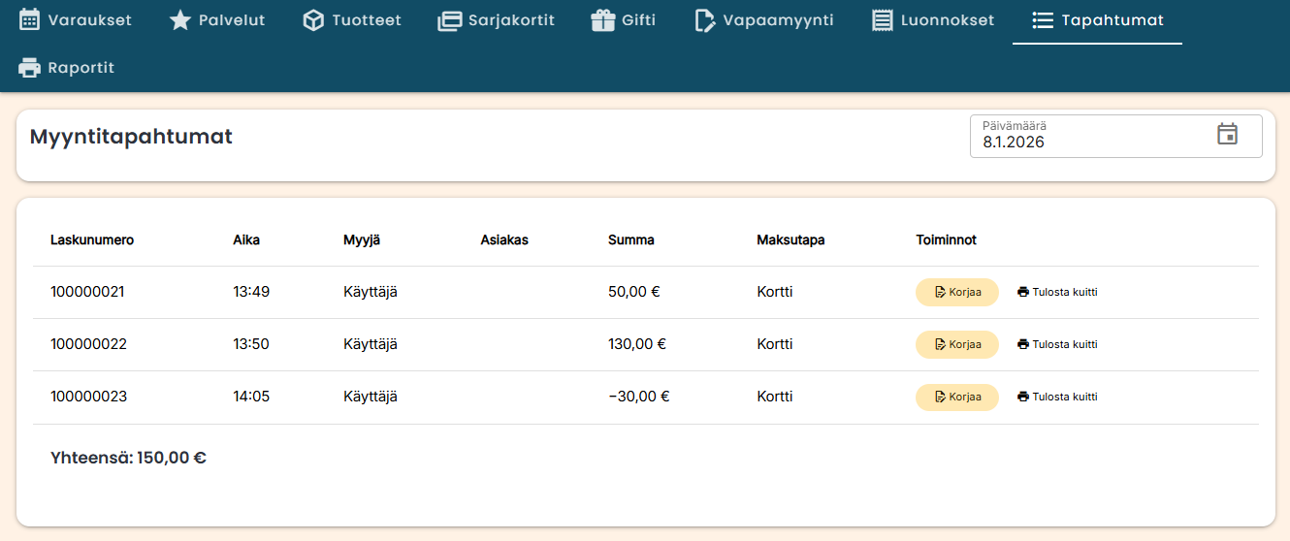Switch to the Sarjakortit tab
The image size is (1290, 541).
pyautogui.click(x=496, y=20)
